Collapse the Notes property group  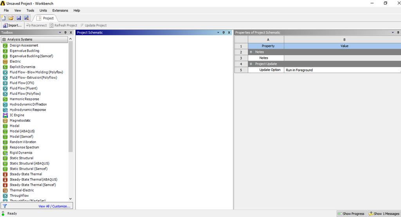pos(251,52)
